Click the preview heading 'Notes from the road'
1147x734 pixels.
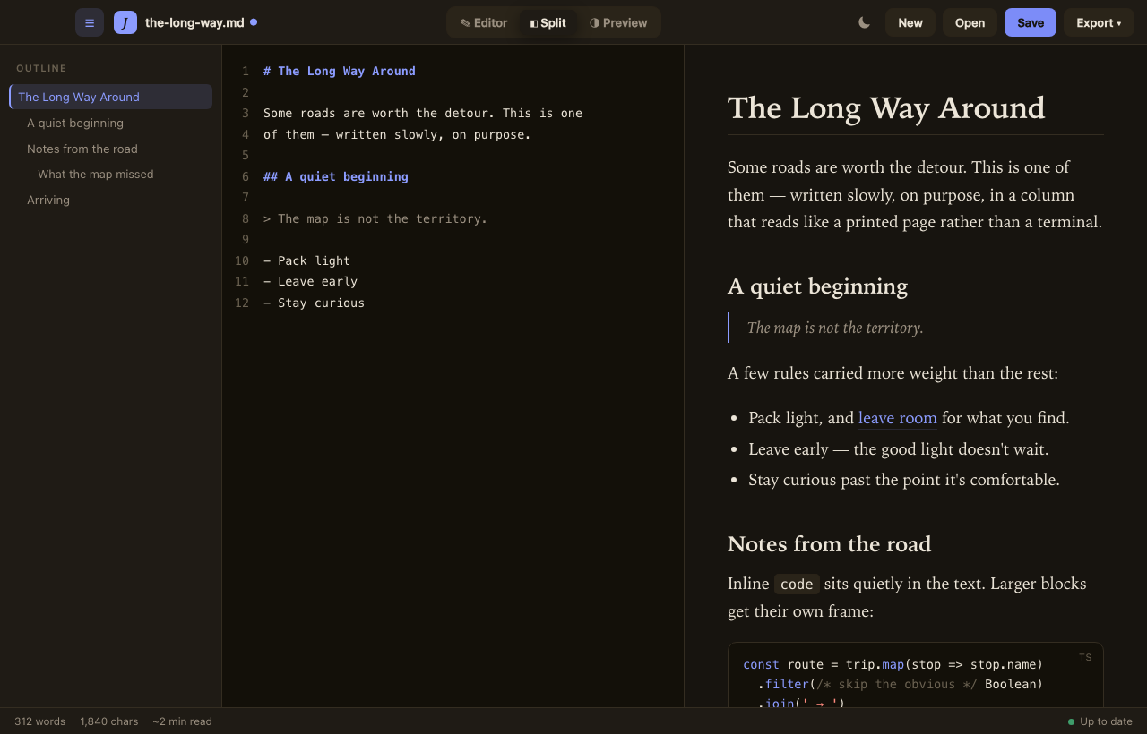pos(829,544)
